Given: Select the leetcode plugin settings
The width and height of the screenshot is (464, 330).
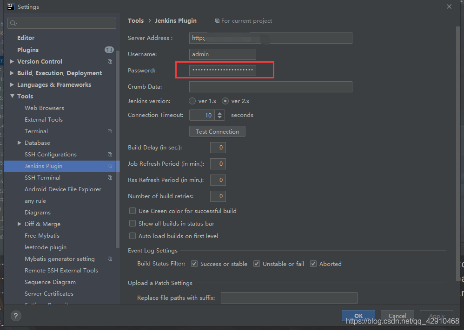Looking at the screenshot, I should pyautogui.click(x=46, y=247).
